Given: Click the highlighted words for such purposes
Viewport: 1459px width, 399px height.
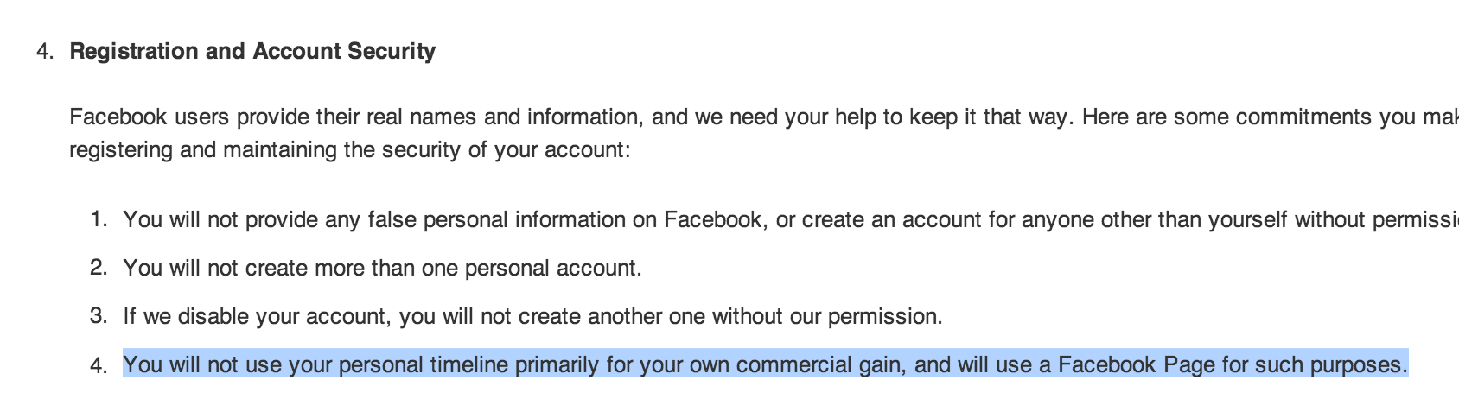Looking at the screenshot, I should [x=1315, y=364].
